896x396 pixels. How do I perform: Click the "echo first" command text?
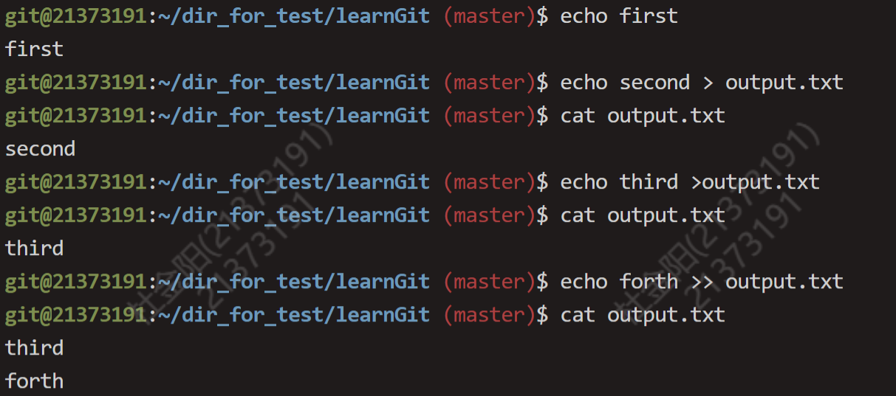click(619, 16)
